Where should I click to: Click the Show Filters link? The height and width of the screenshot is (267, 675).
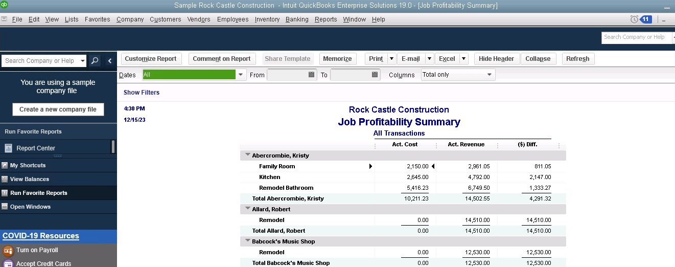point(142,93)
